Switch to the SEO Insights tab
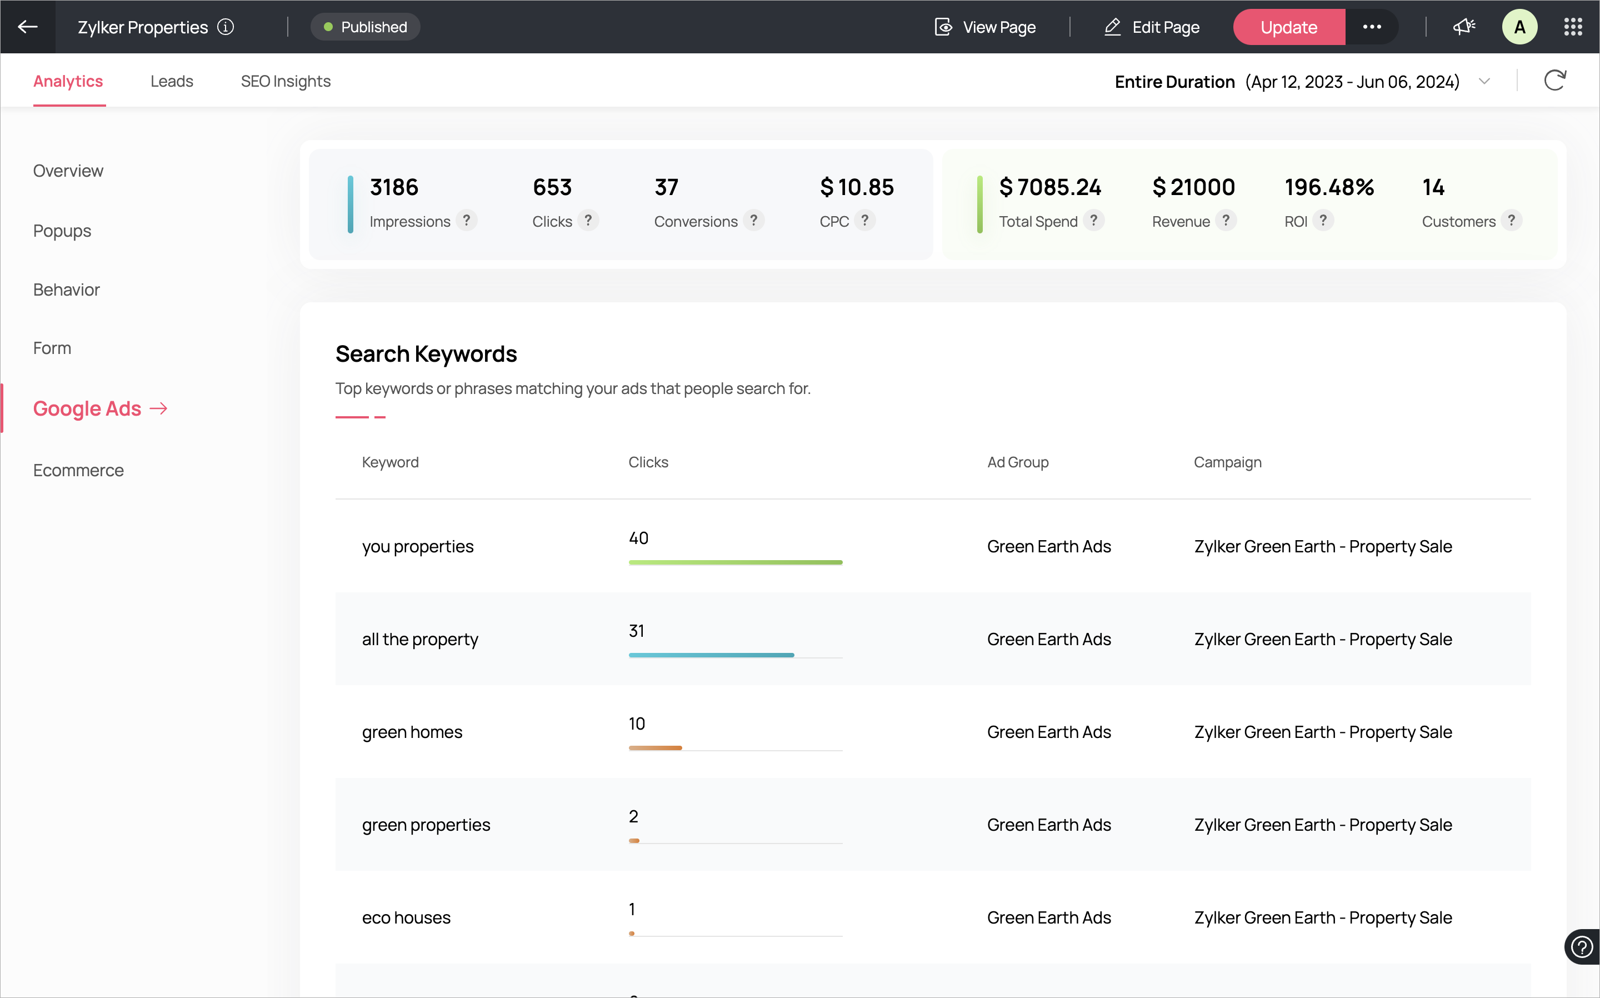 [285, 81]
